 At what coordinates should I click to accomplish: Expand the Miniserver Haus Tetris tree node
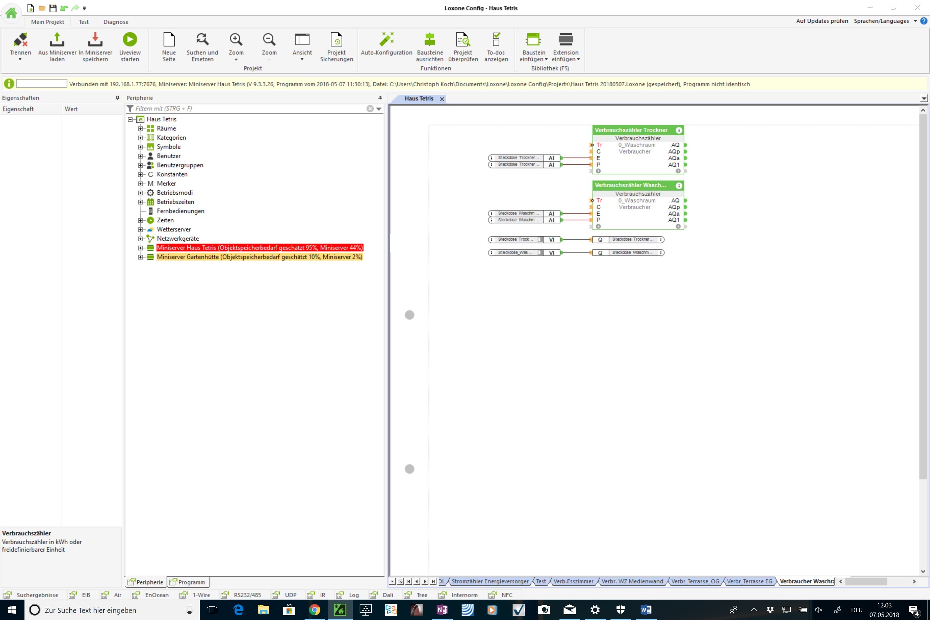pyautogui.click(x=140, y=248)
